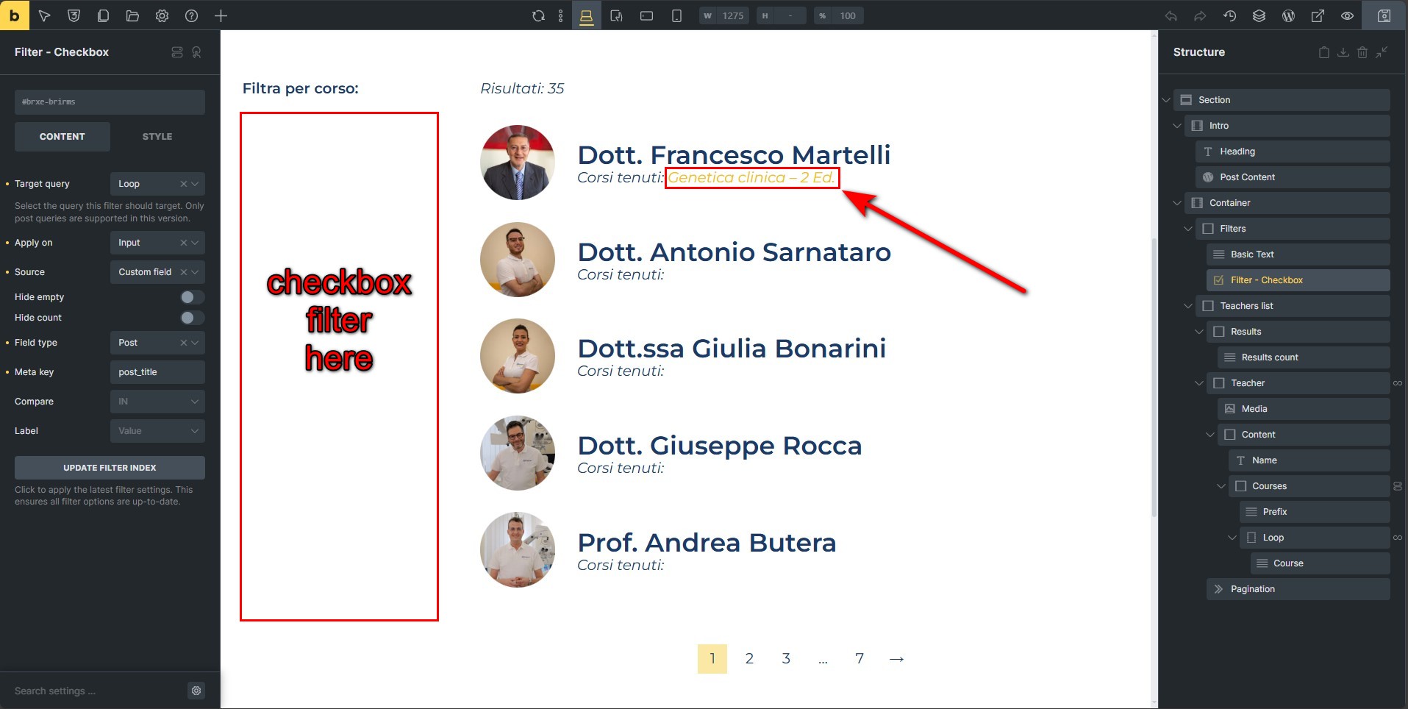1408x709 pixels.
Task: Click the download icon in the Structure header
Action: (x=1343, y=52)
